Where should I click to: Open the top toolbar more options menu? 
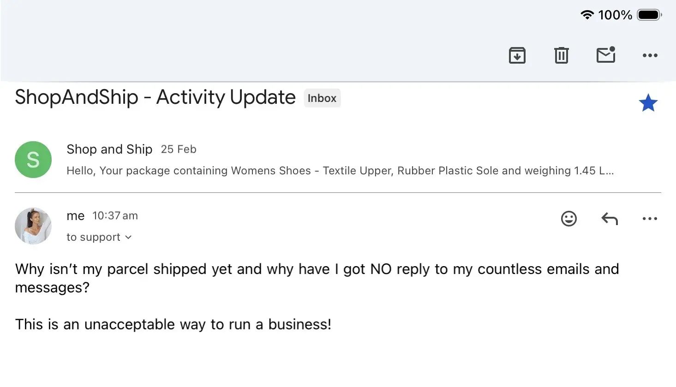tap(650, 55)
